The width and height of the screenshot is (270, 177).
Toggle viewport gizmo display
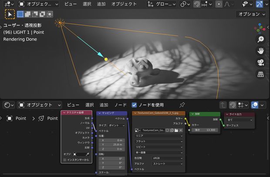[x=259, y=4]
